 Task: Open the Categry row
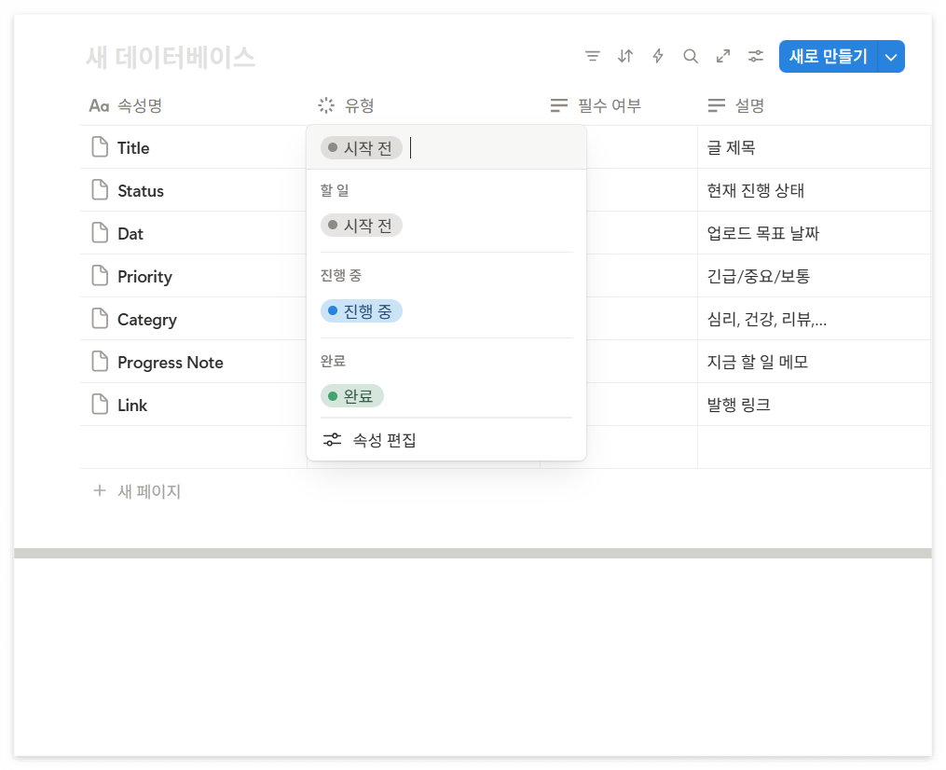[147, 319]
